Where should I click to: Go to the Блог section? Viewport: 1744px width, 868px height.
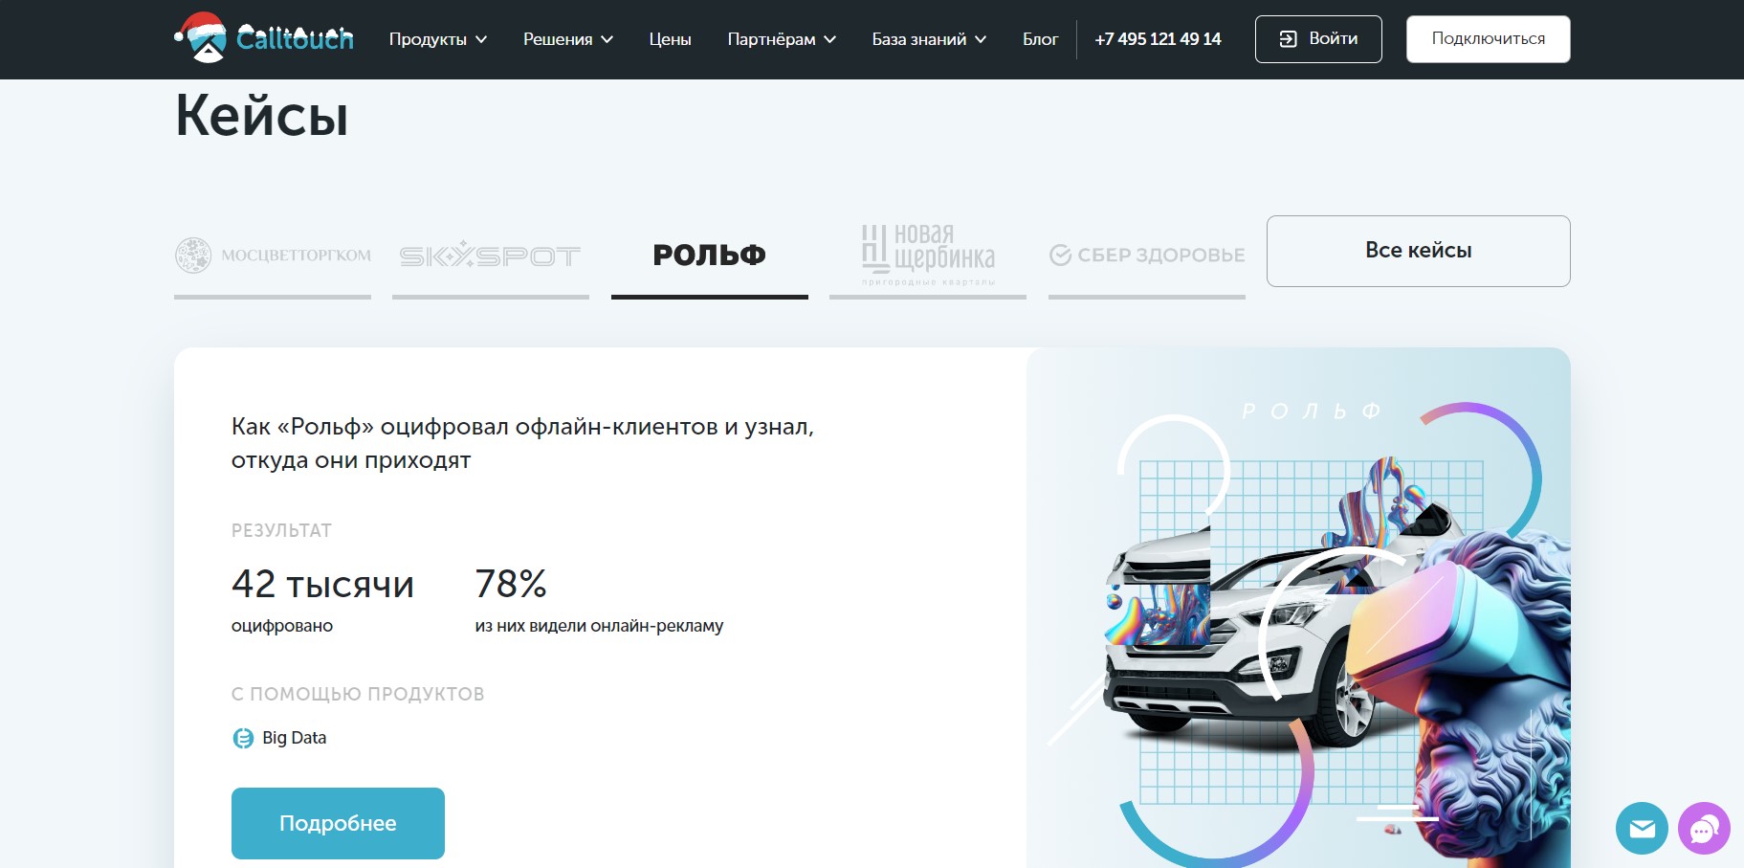point(1040,39)
